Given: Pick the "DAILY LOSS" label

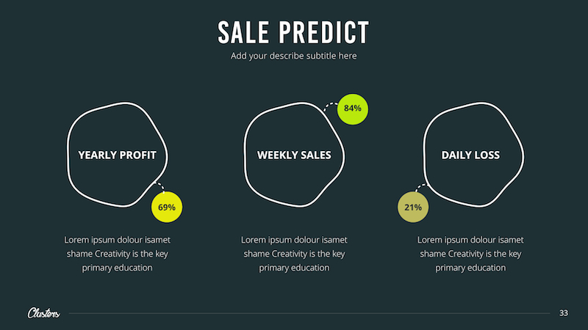Looking at the screenshot, I should coord(470,155).
